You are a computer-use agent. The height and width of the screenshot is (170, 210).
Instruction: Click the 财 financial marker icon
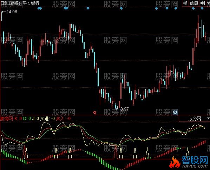tap(175, 113)
